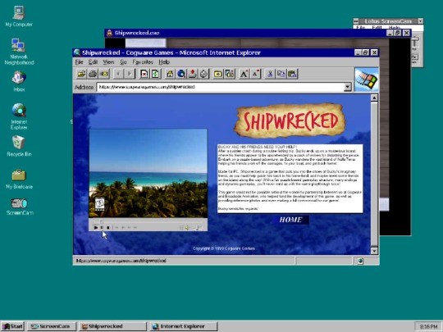Open the Edit menu in Internet Explorer

[93, 62]
